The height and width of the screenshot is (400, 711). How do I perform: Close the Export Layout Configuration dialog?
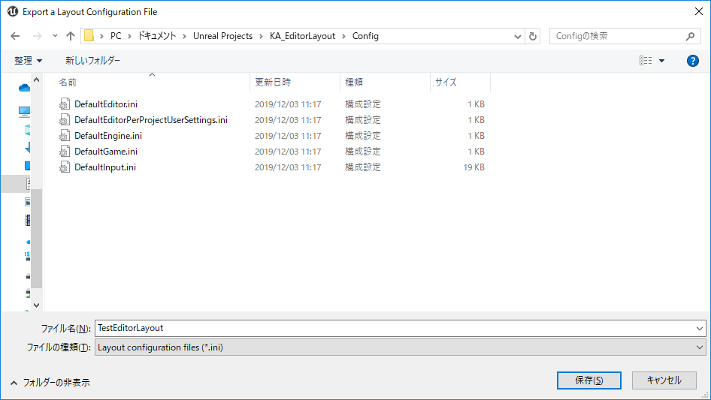699,12
